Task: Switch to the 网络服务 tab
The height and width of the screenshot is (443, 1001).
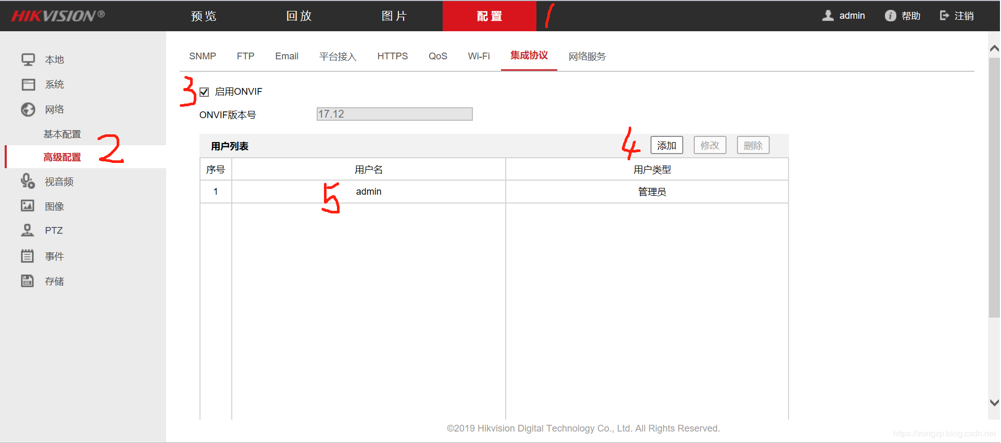Action: tap(587, 56)
